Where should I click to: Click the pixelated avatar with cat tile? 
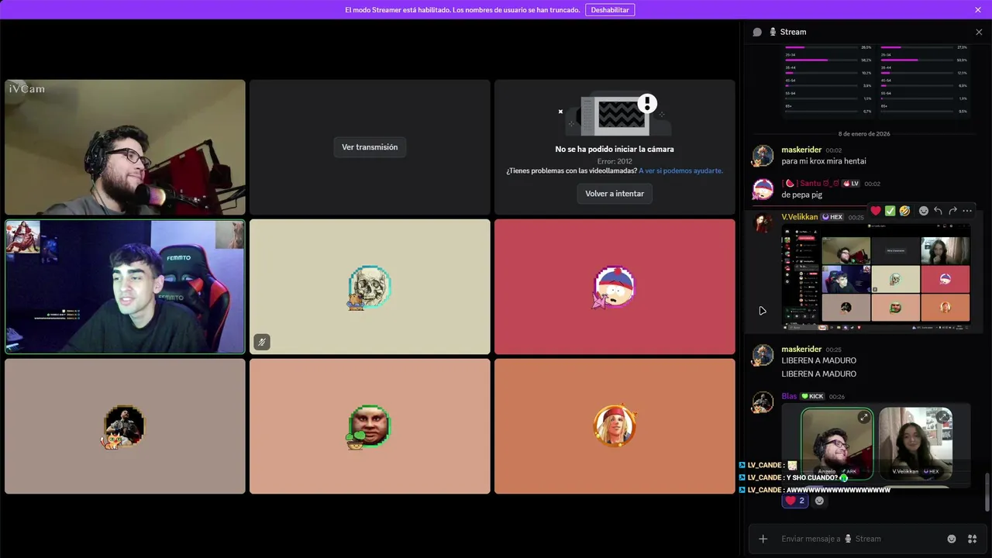point(125,426)
